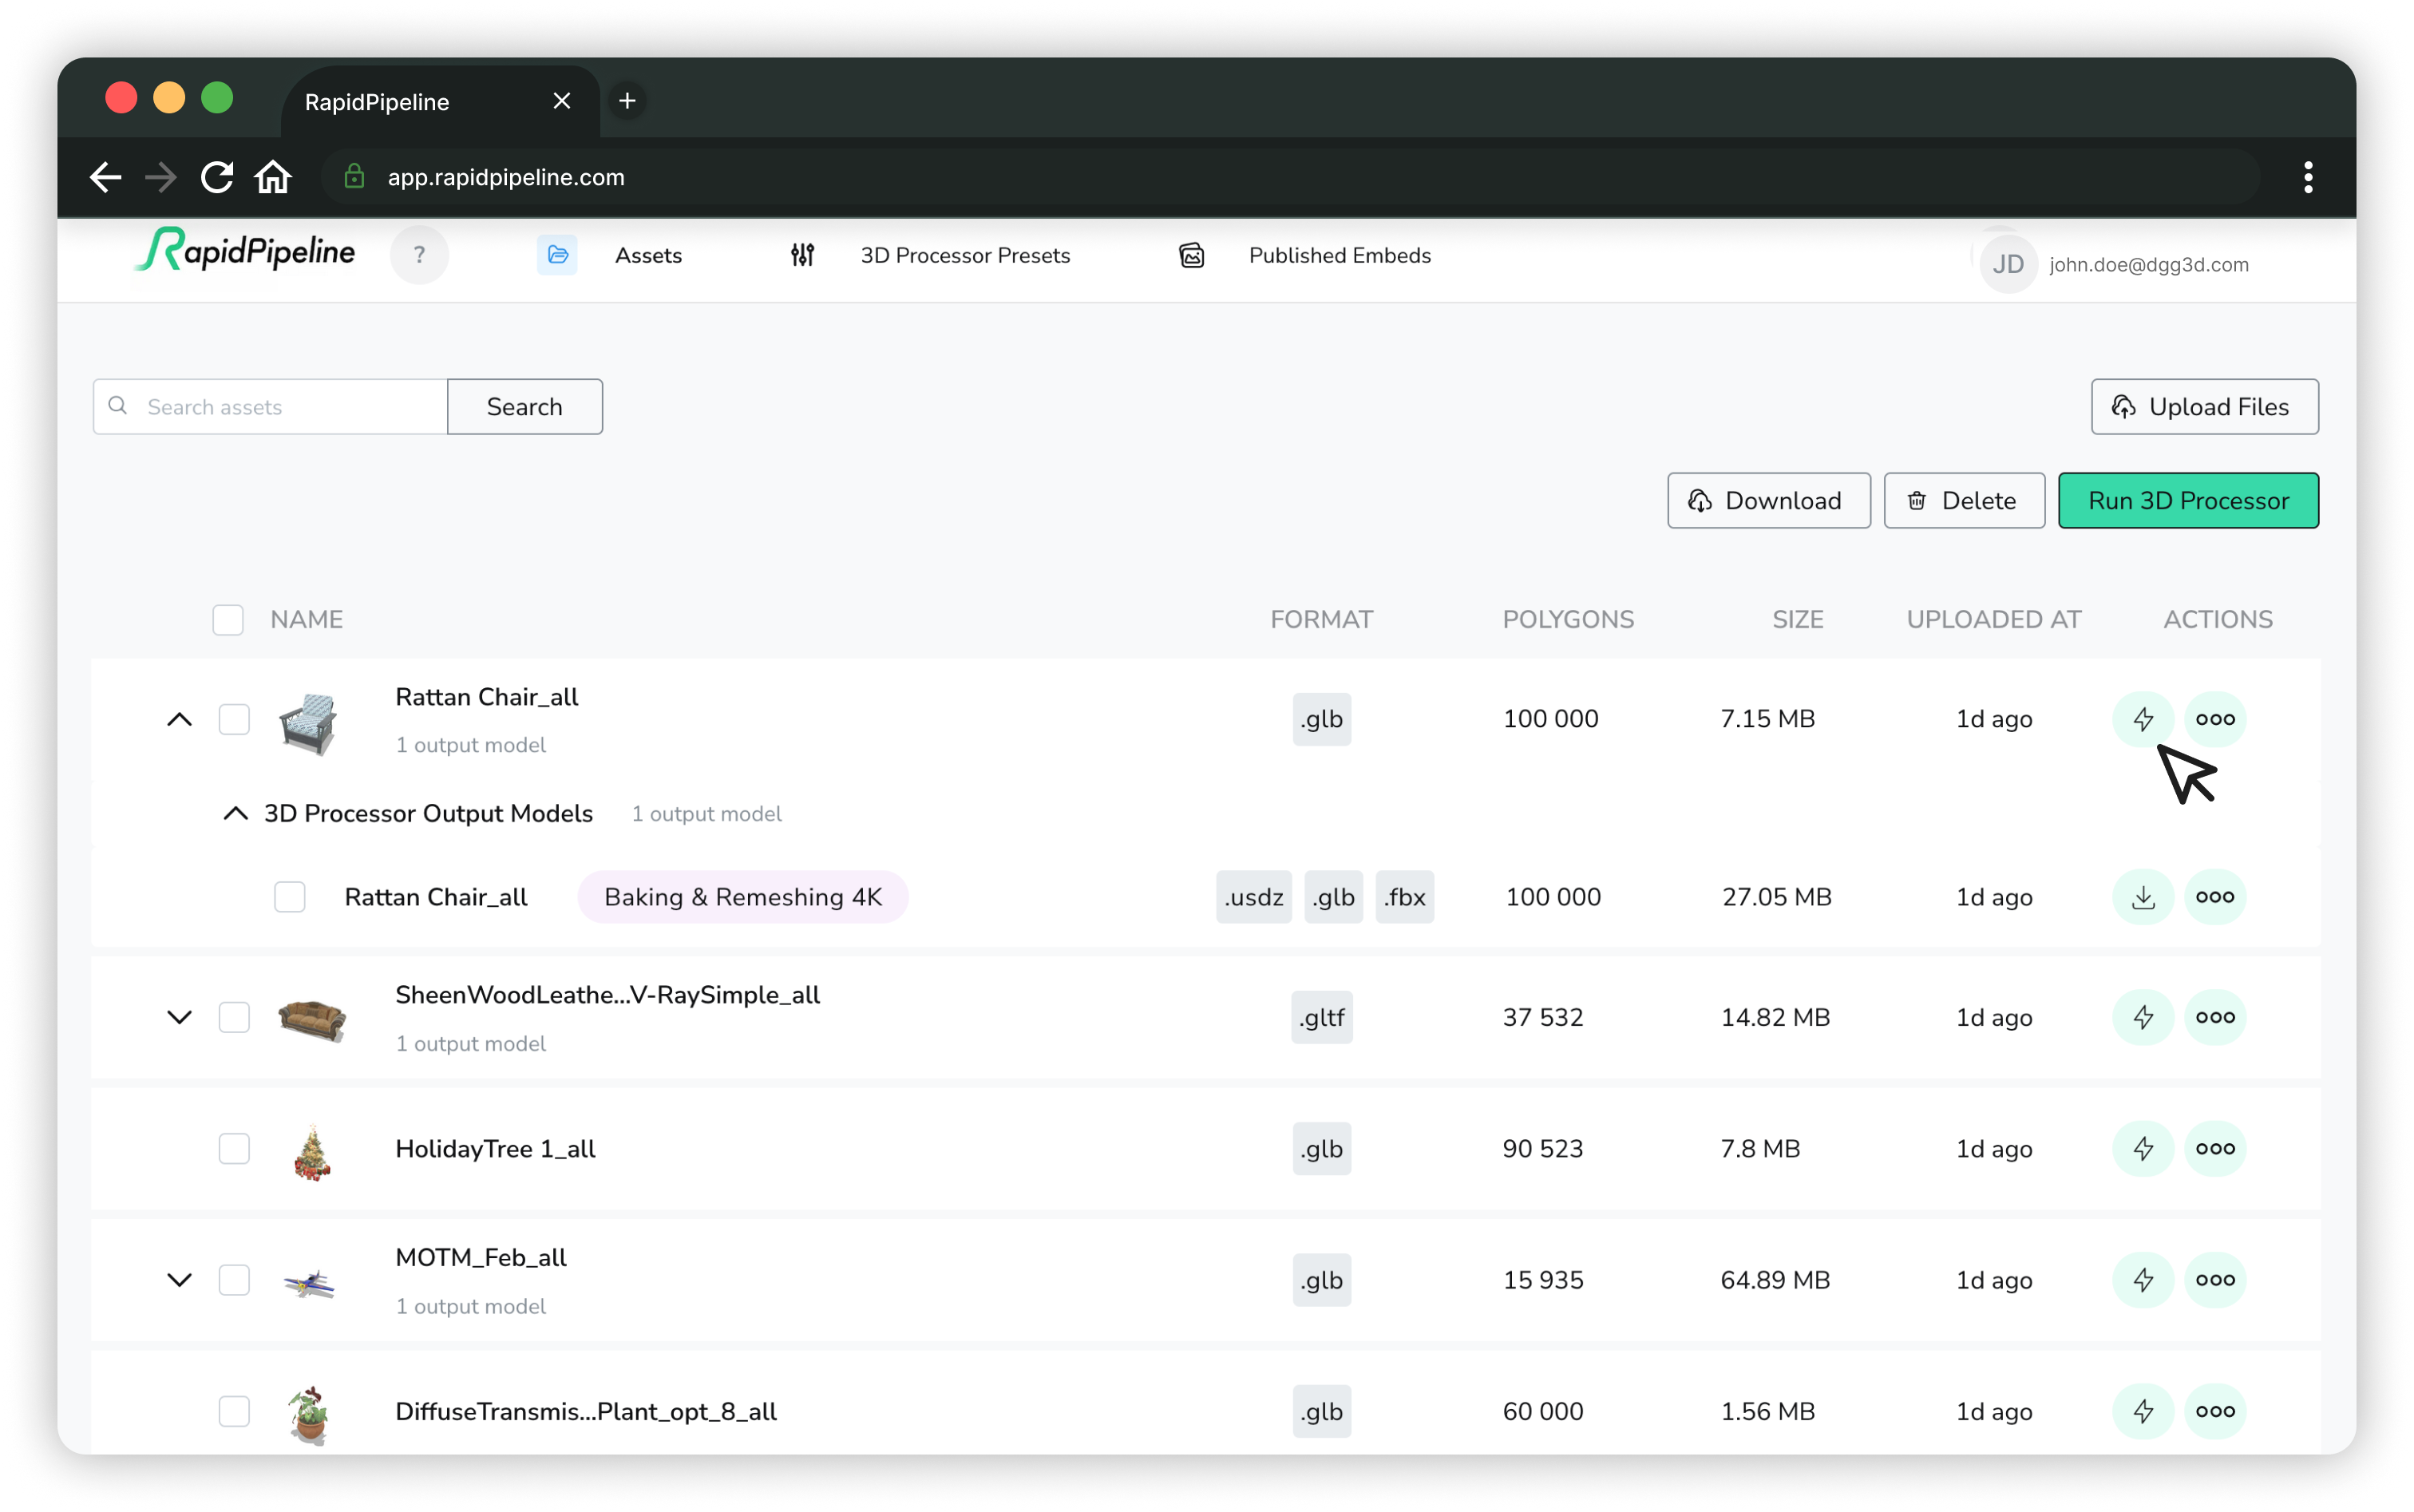The height and width of the screenshot is (1512, 2414).
Task: Toggle checkbox for SheenWoodLeathe model row
Action: (x=232, y=1017)
